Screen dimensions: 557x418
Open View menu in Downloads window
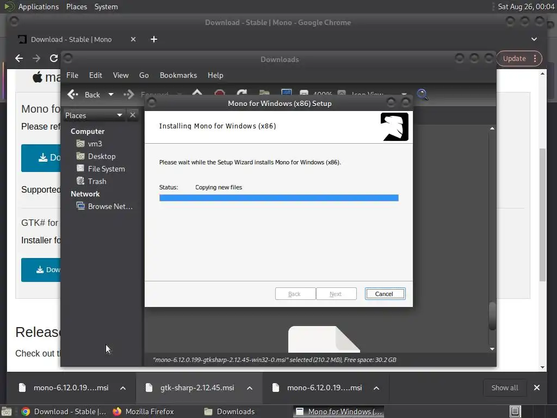(x=121, y=75)
